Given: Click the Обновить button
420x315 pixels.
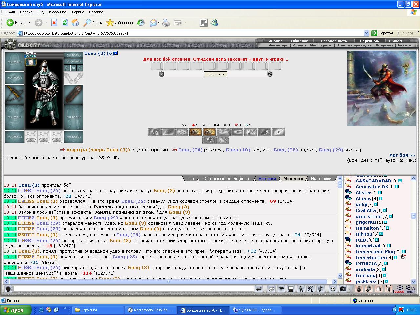Looking at the screenshot, I should pyautogui.click(x=216, y=74).
